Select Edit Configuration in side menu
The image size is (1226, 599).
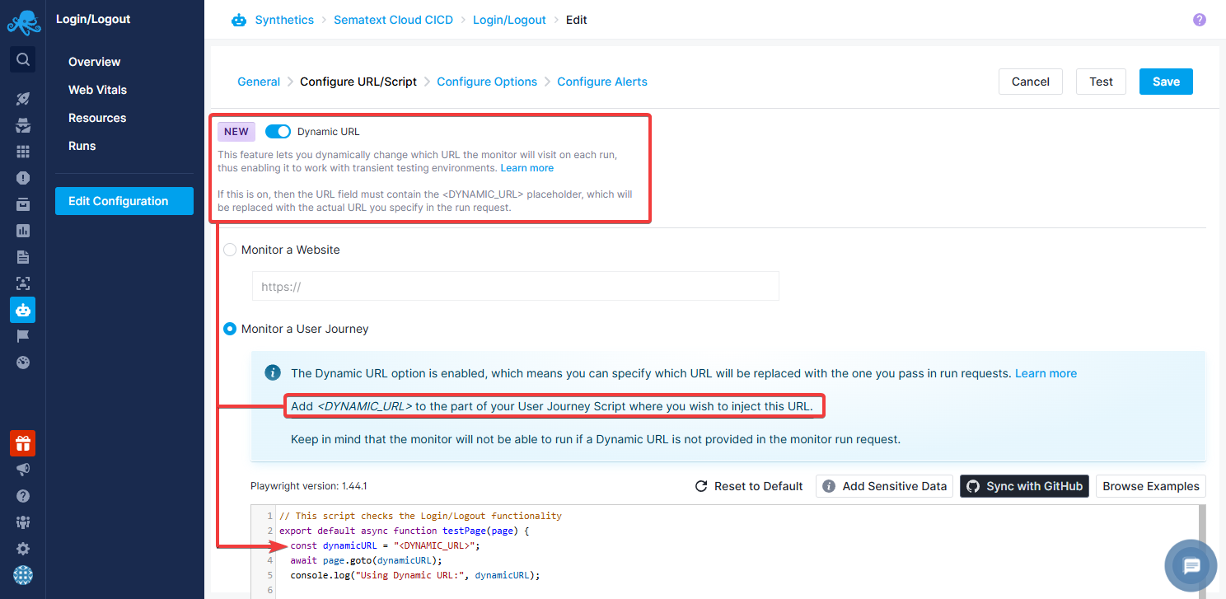(x=124, y=201)
